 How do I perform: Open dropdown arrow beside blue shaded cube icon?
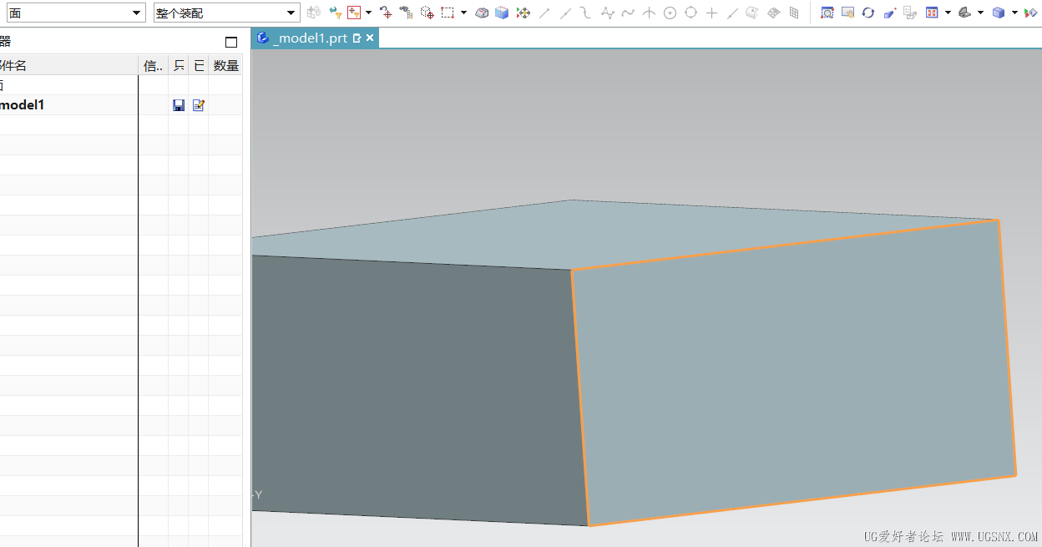pos(1014,13)
